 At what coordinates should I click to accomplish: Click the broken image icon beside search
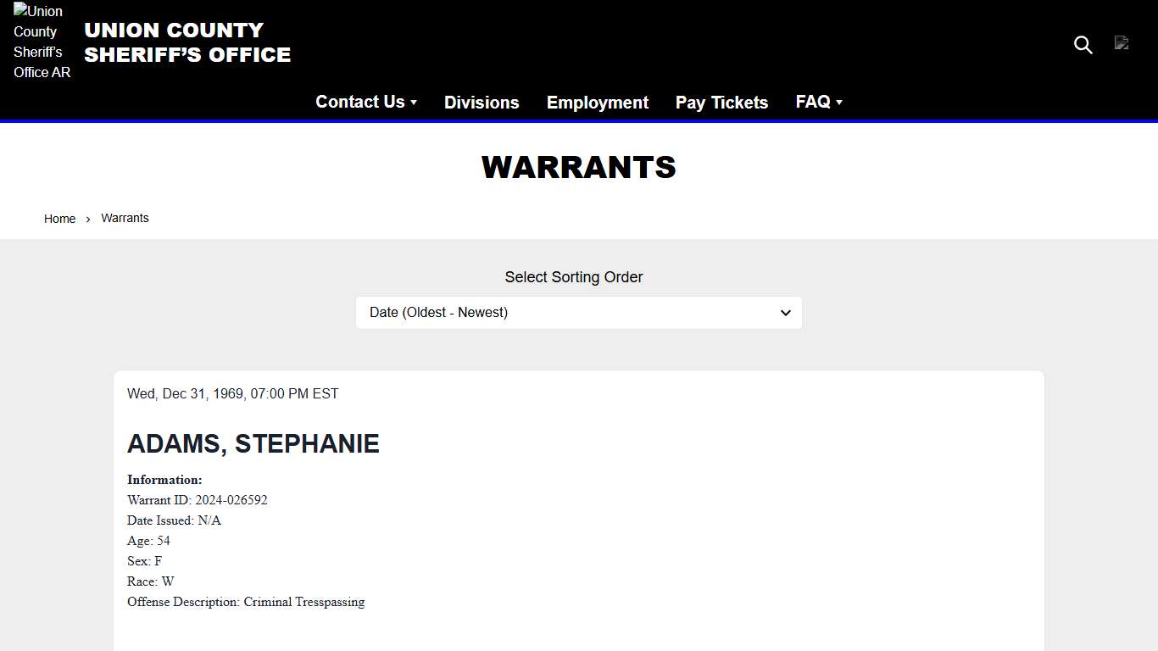click(1122, 43)
